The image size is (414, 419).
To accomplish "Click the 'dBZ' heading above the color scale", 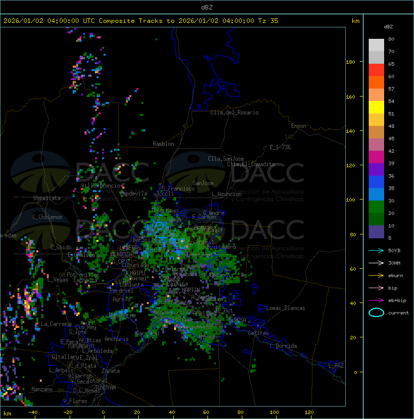I will click(388, 27).
